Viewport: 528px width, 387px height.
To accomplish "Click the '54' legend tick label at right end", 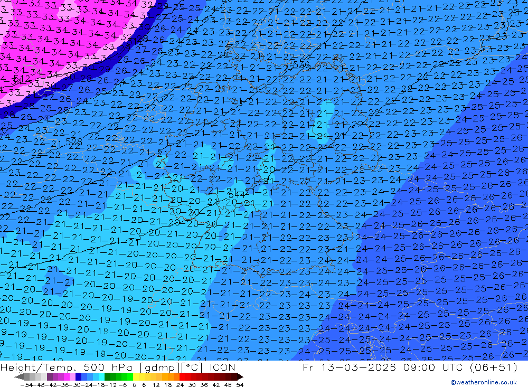I will tap(240, 385).
